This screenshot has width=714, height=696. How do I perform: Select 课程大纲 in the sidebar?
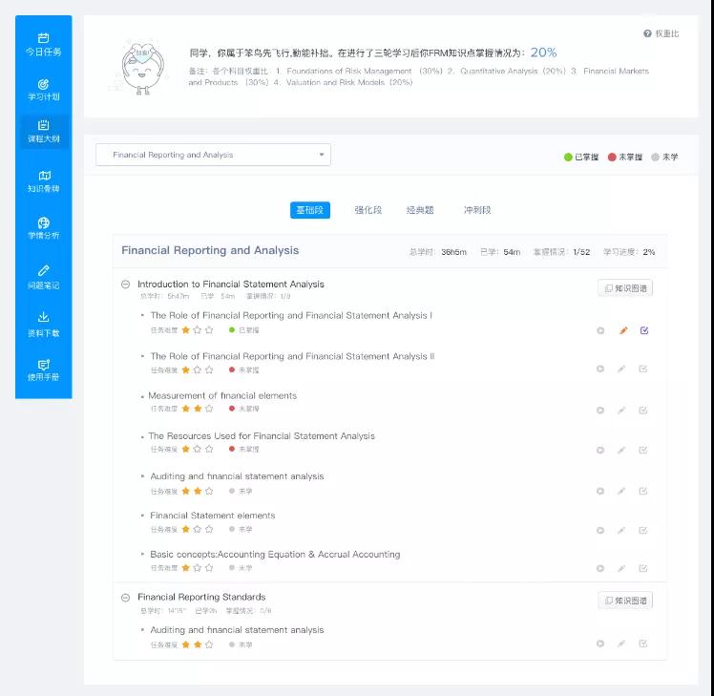(x=43, y=131)
